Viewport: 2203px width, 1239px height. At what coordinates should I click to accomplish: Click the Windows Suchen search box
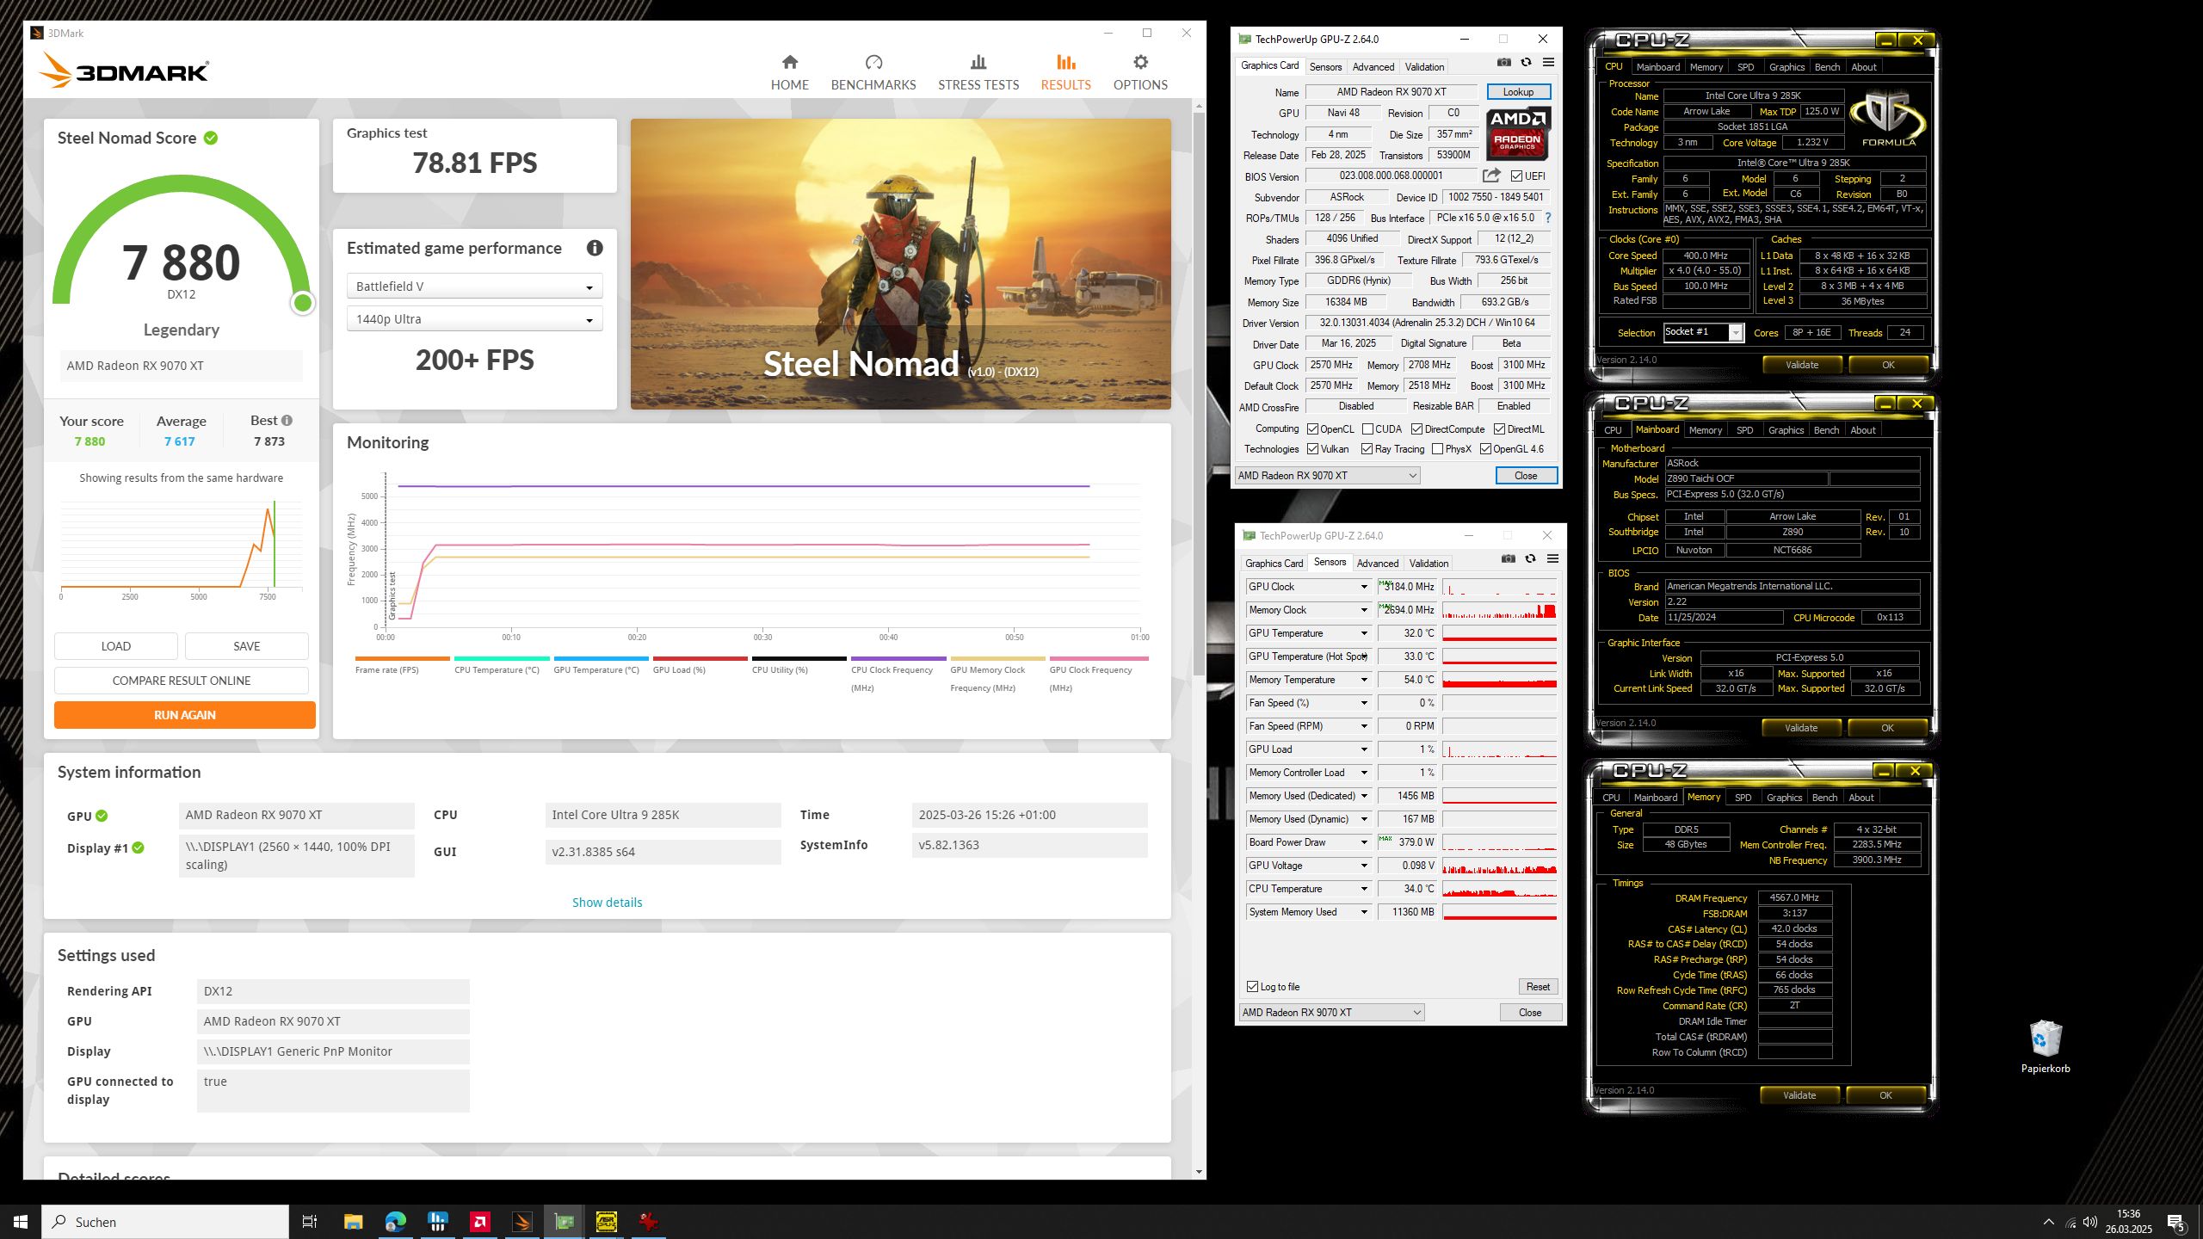coord(165,1222)
